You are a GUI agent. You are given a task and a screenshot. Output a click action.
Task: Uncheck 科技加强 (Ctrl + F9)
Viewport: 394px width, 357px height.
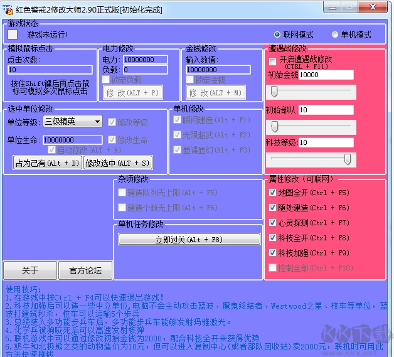tap(272, 253)
